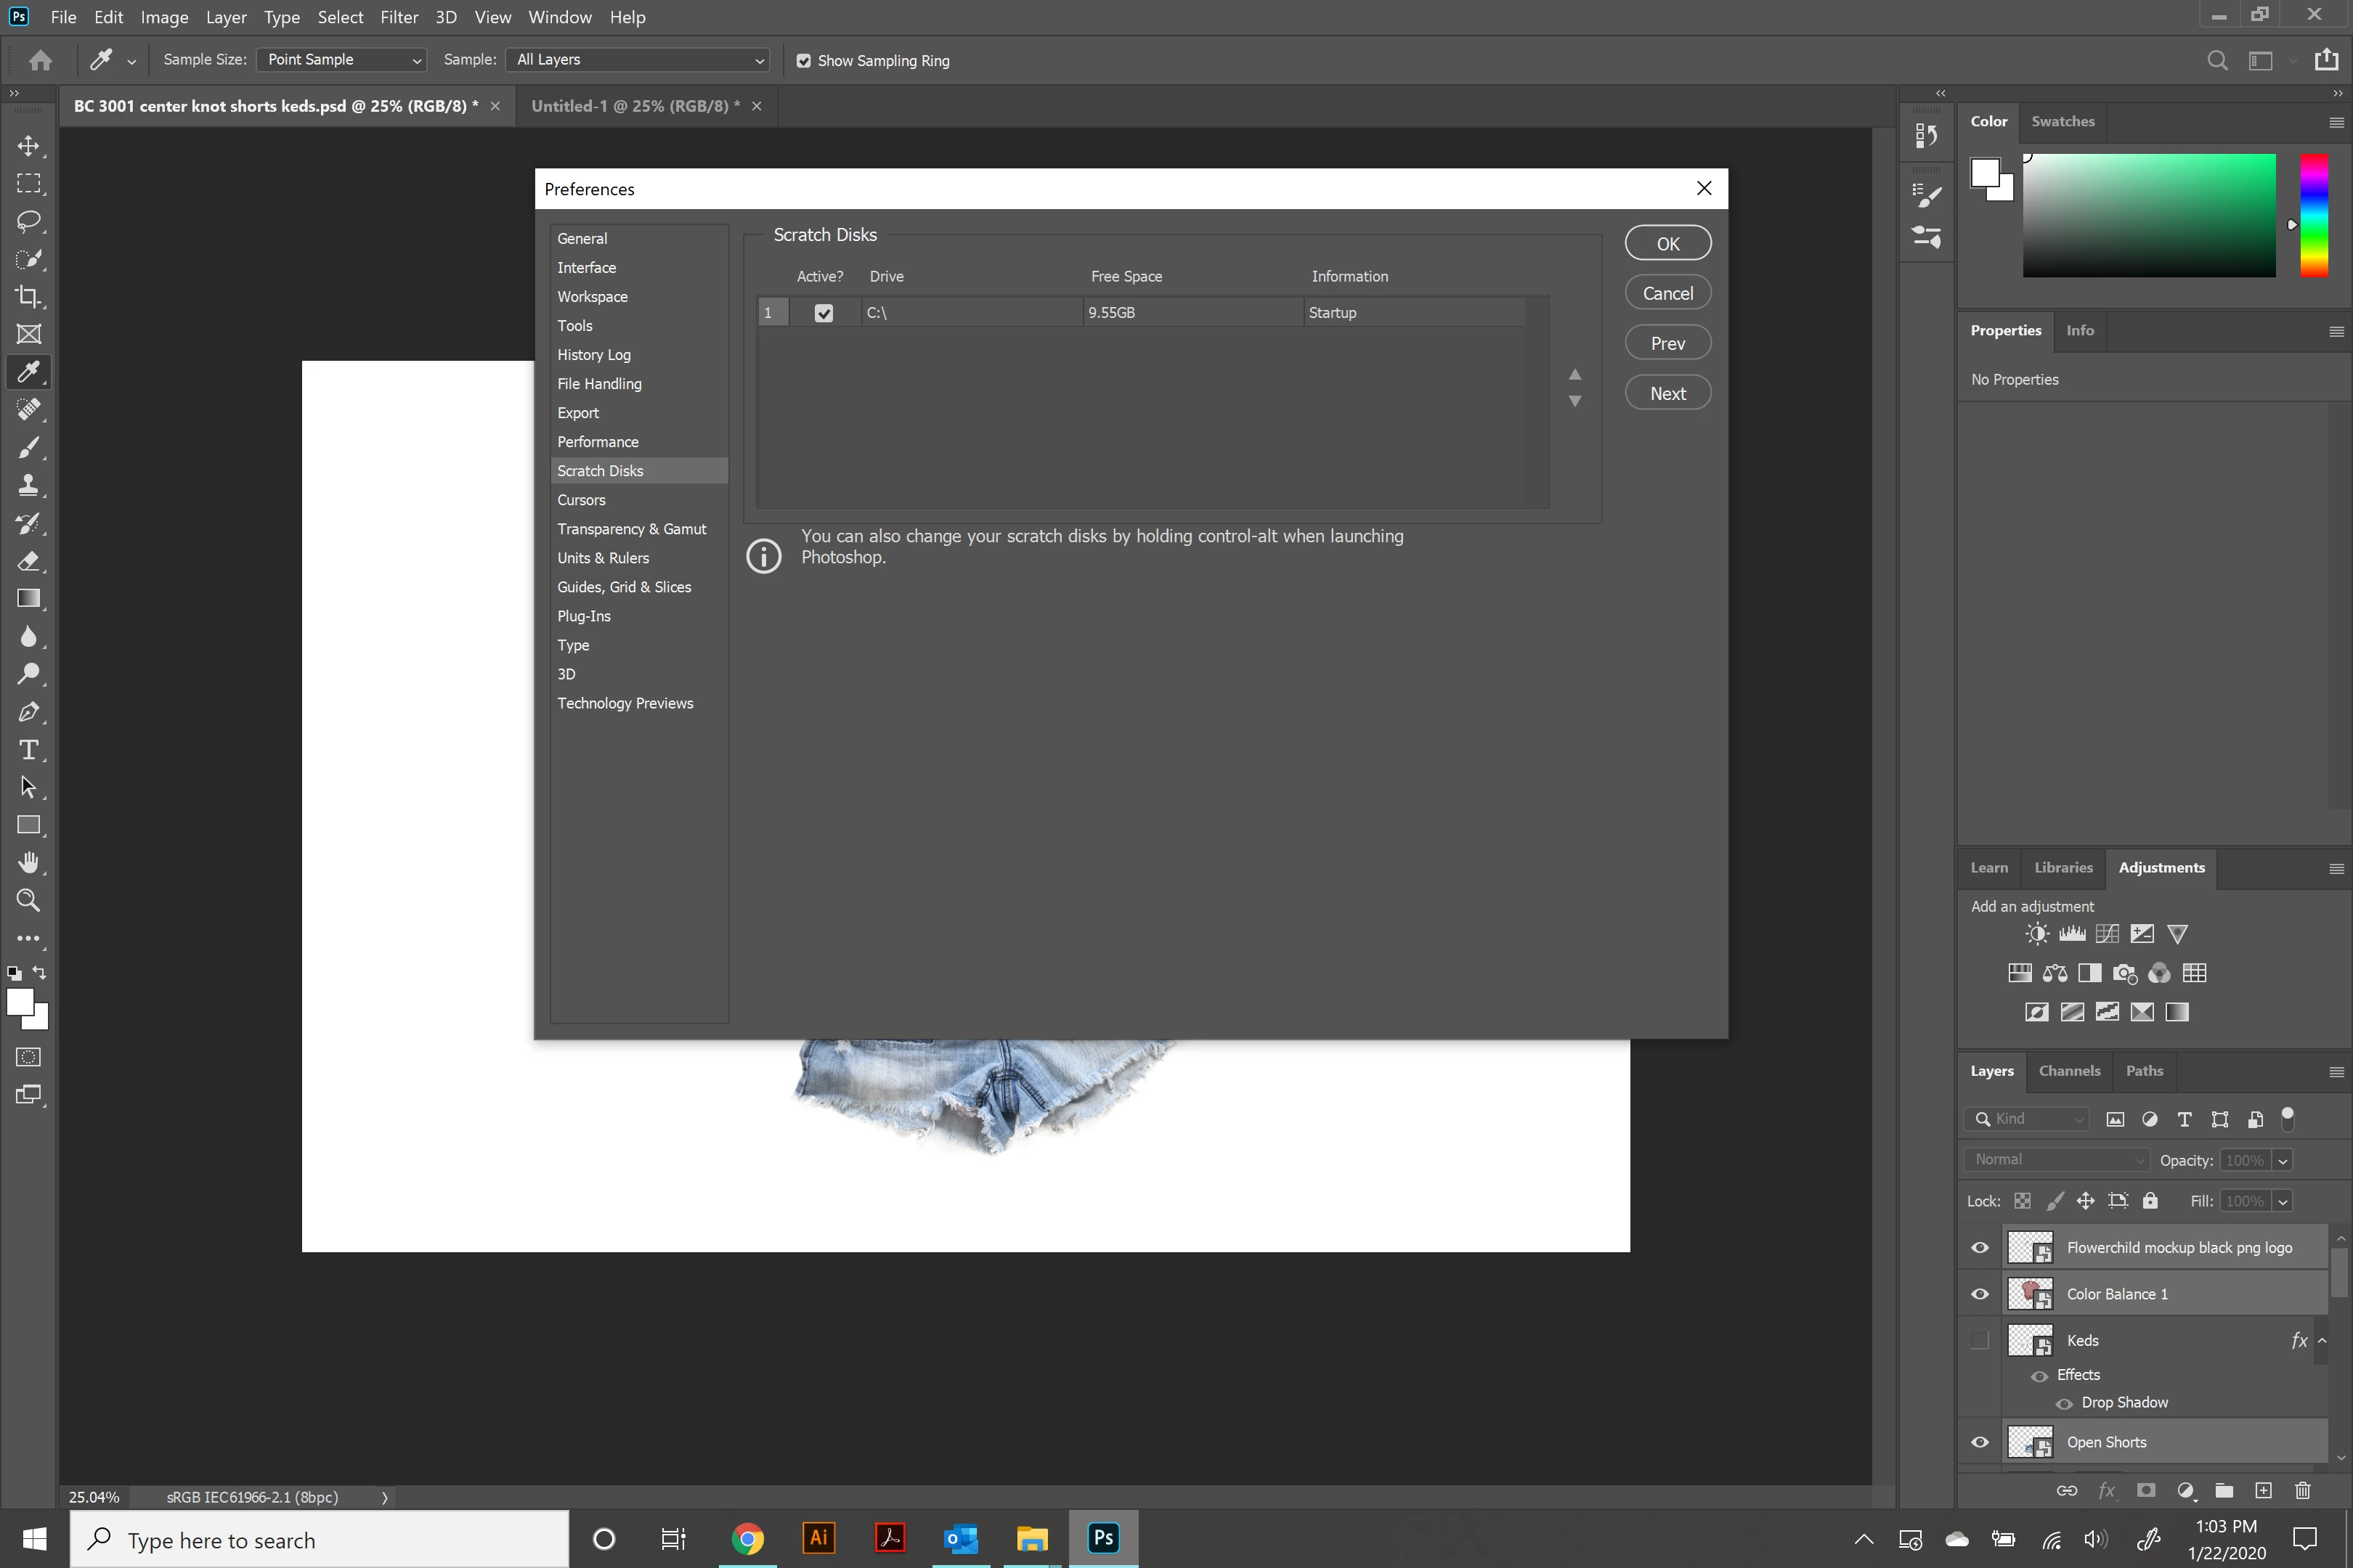Select the Lasso tool
This screenshot has width=2353, height=1568.
coord(28,221)
